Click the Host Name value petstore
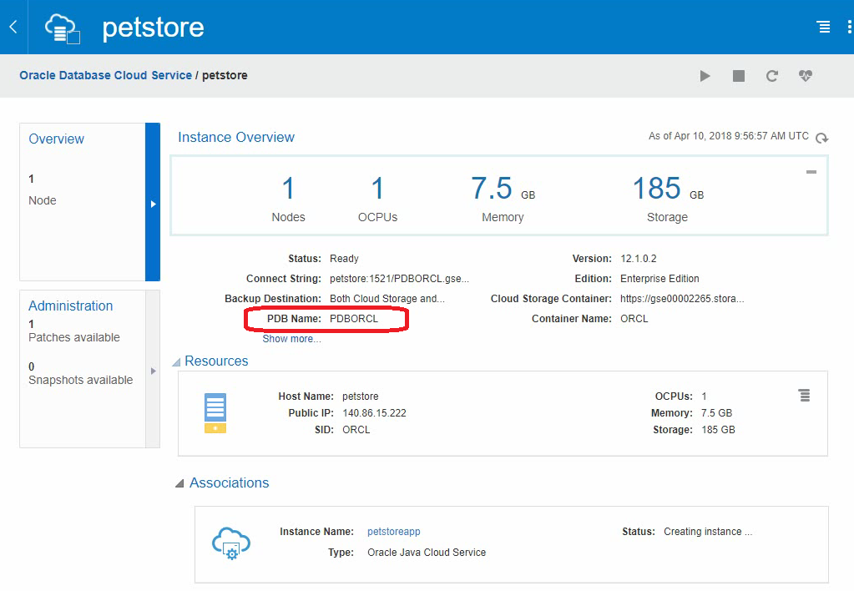The image size is (854, 591). coord(360,397)
